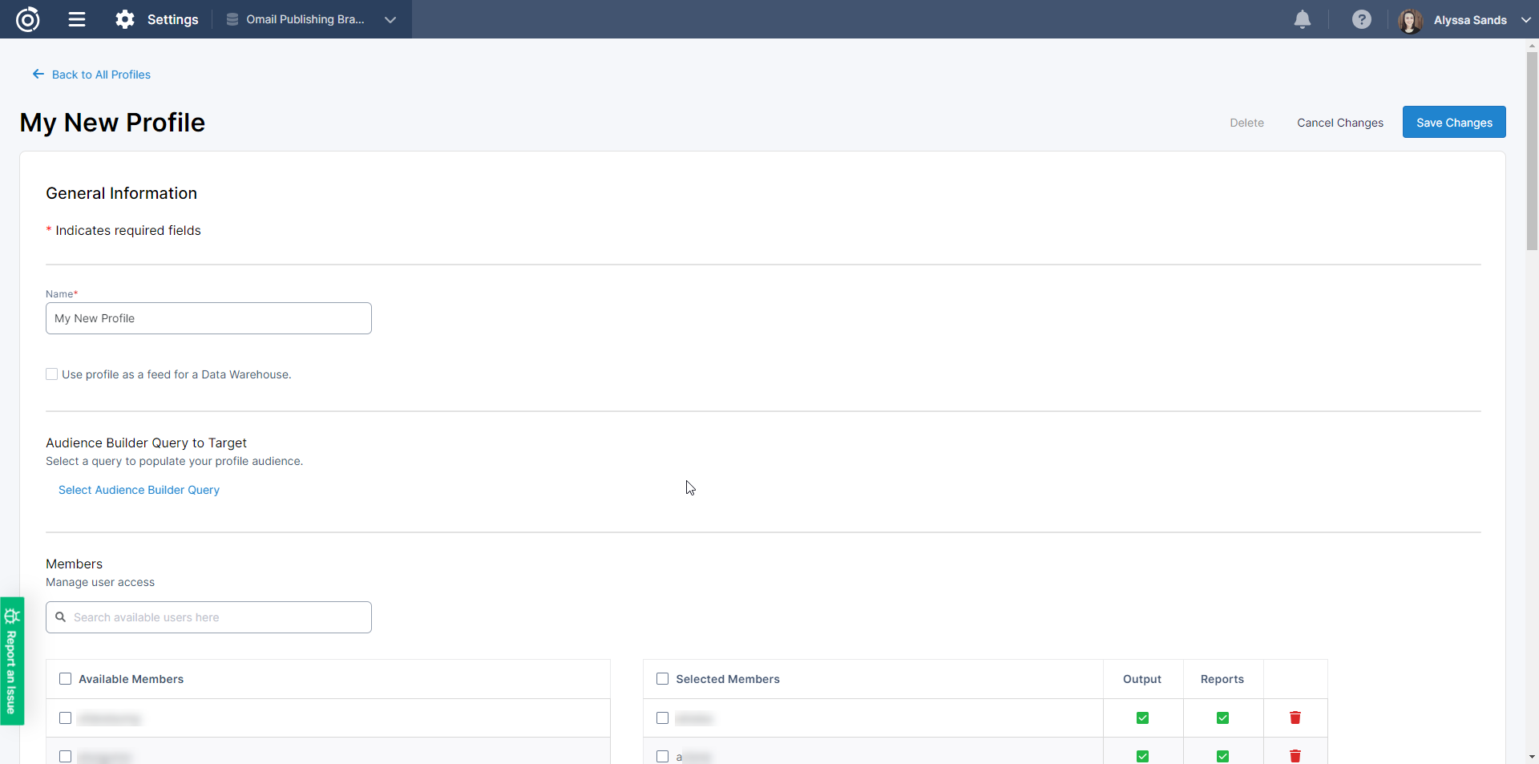Open the notifications bell
Image resolution: width=1539 pixels, height=764 pixels.
[x=1303, y=19]
